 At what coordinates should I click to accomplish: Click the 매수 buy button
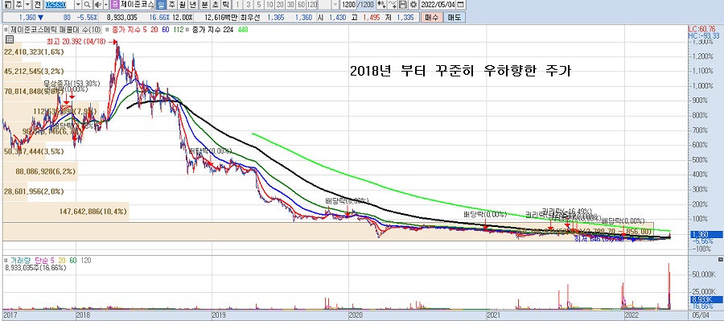coord(431,18)
